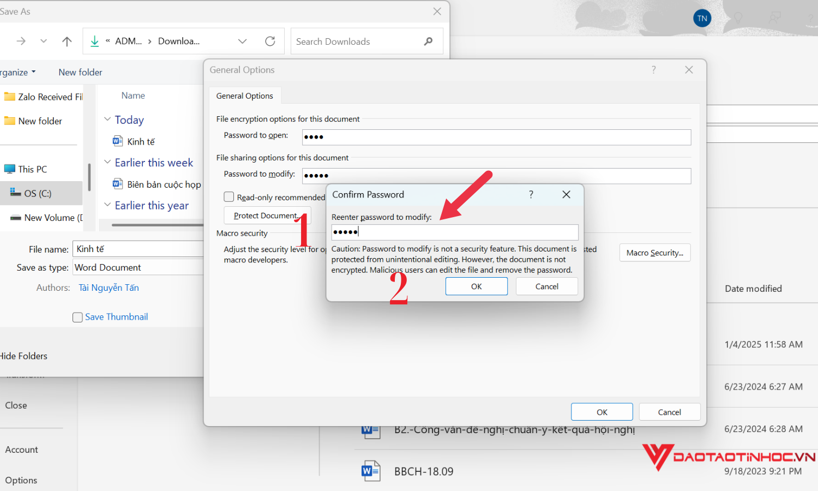Click the Reenter password to modify field
The width and height of the screenshot is (818, 491).
(455, 232)
